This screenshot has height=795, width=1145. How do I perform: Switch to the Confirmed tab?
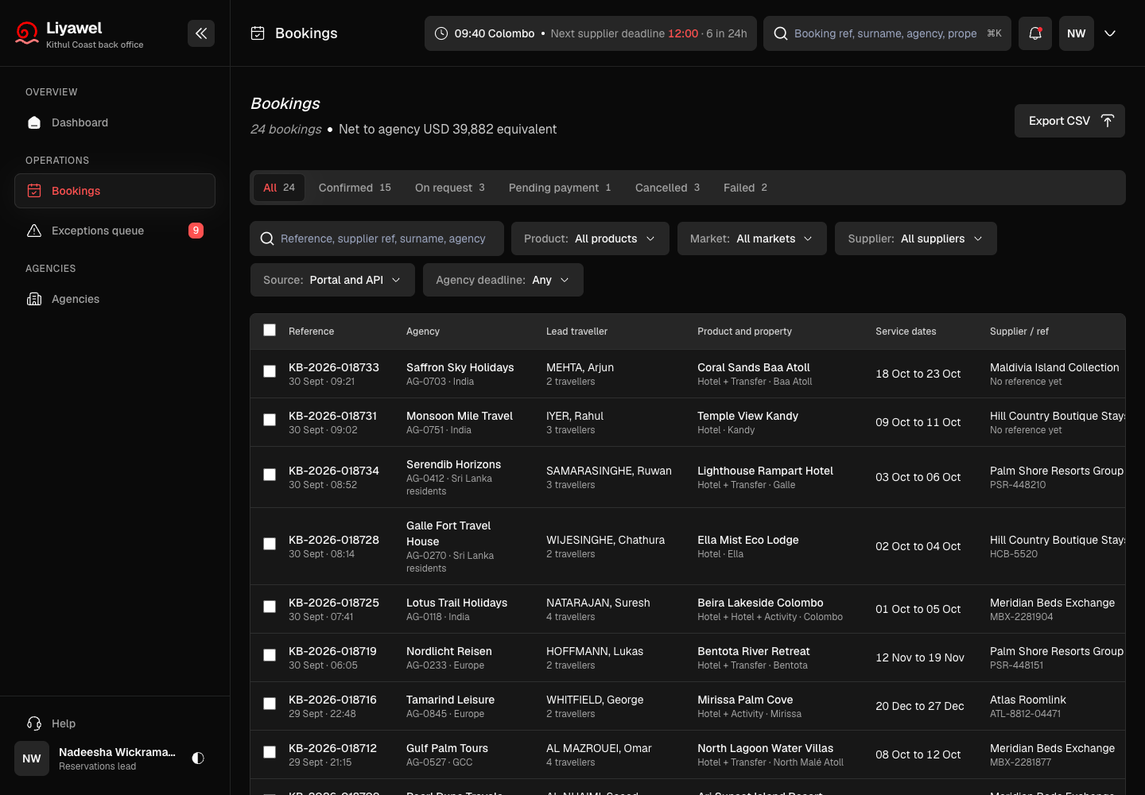pyautogui.click(x=355, y=188)
